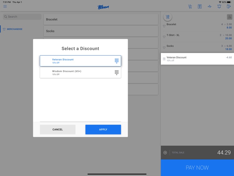Click the Socks 18.00 line total
The width and height of the screenshot is (234, 176).
pos(228,49)
